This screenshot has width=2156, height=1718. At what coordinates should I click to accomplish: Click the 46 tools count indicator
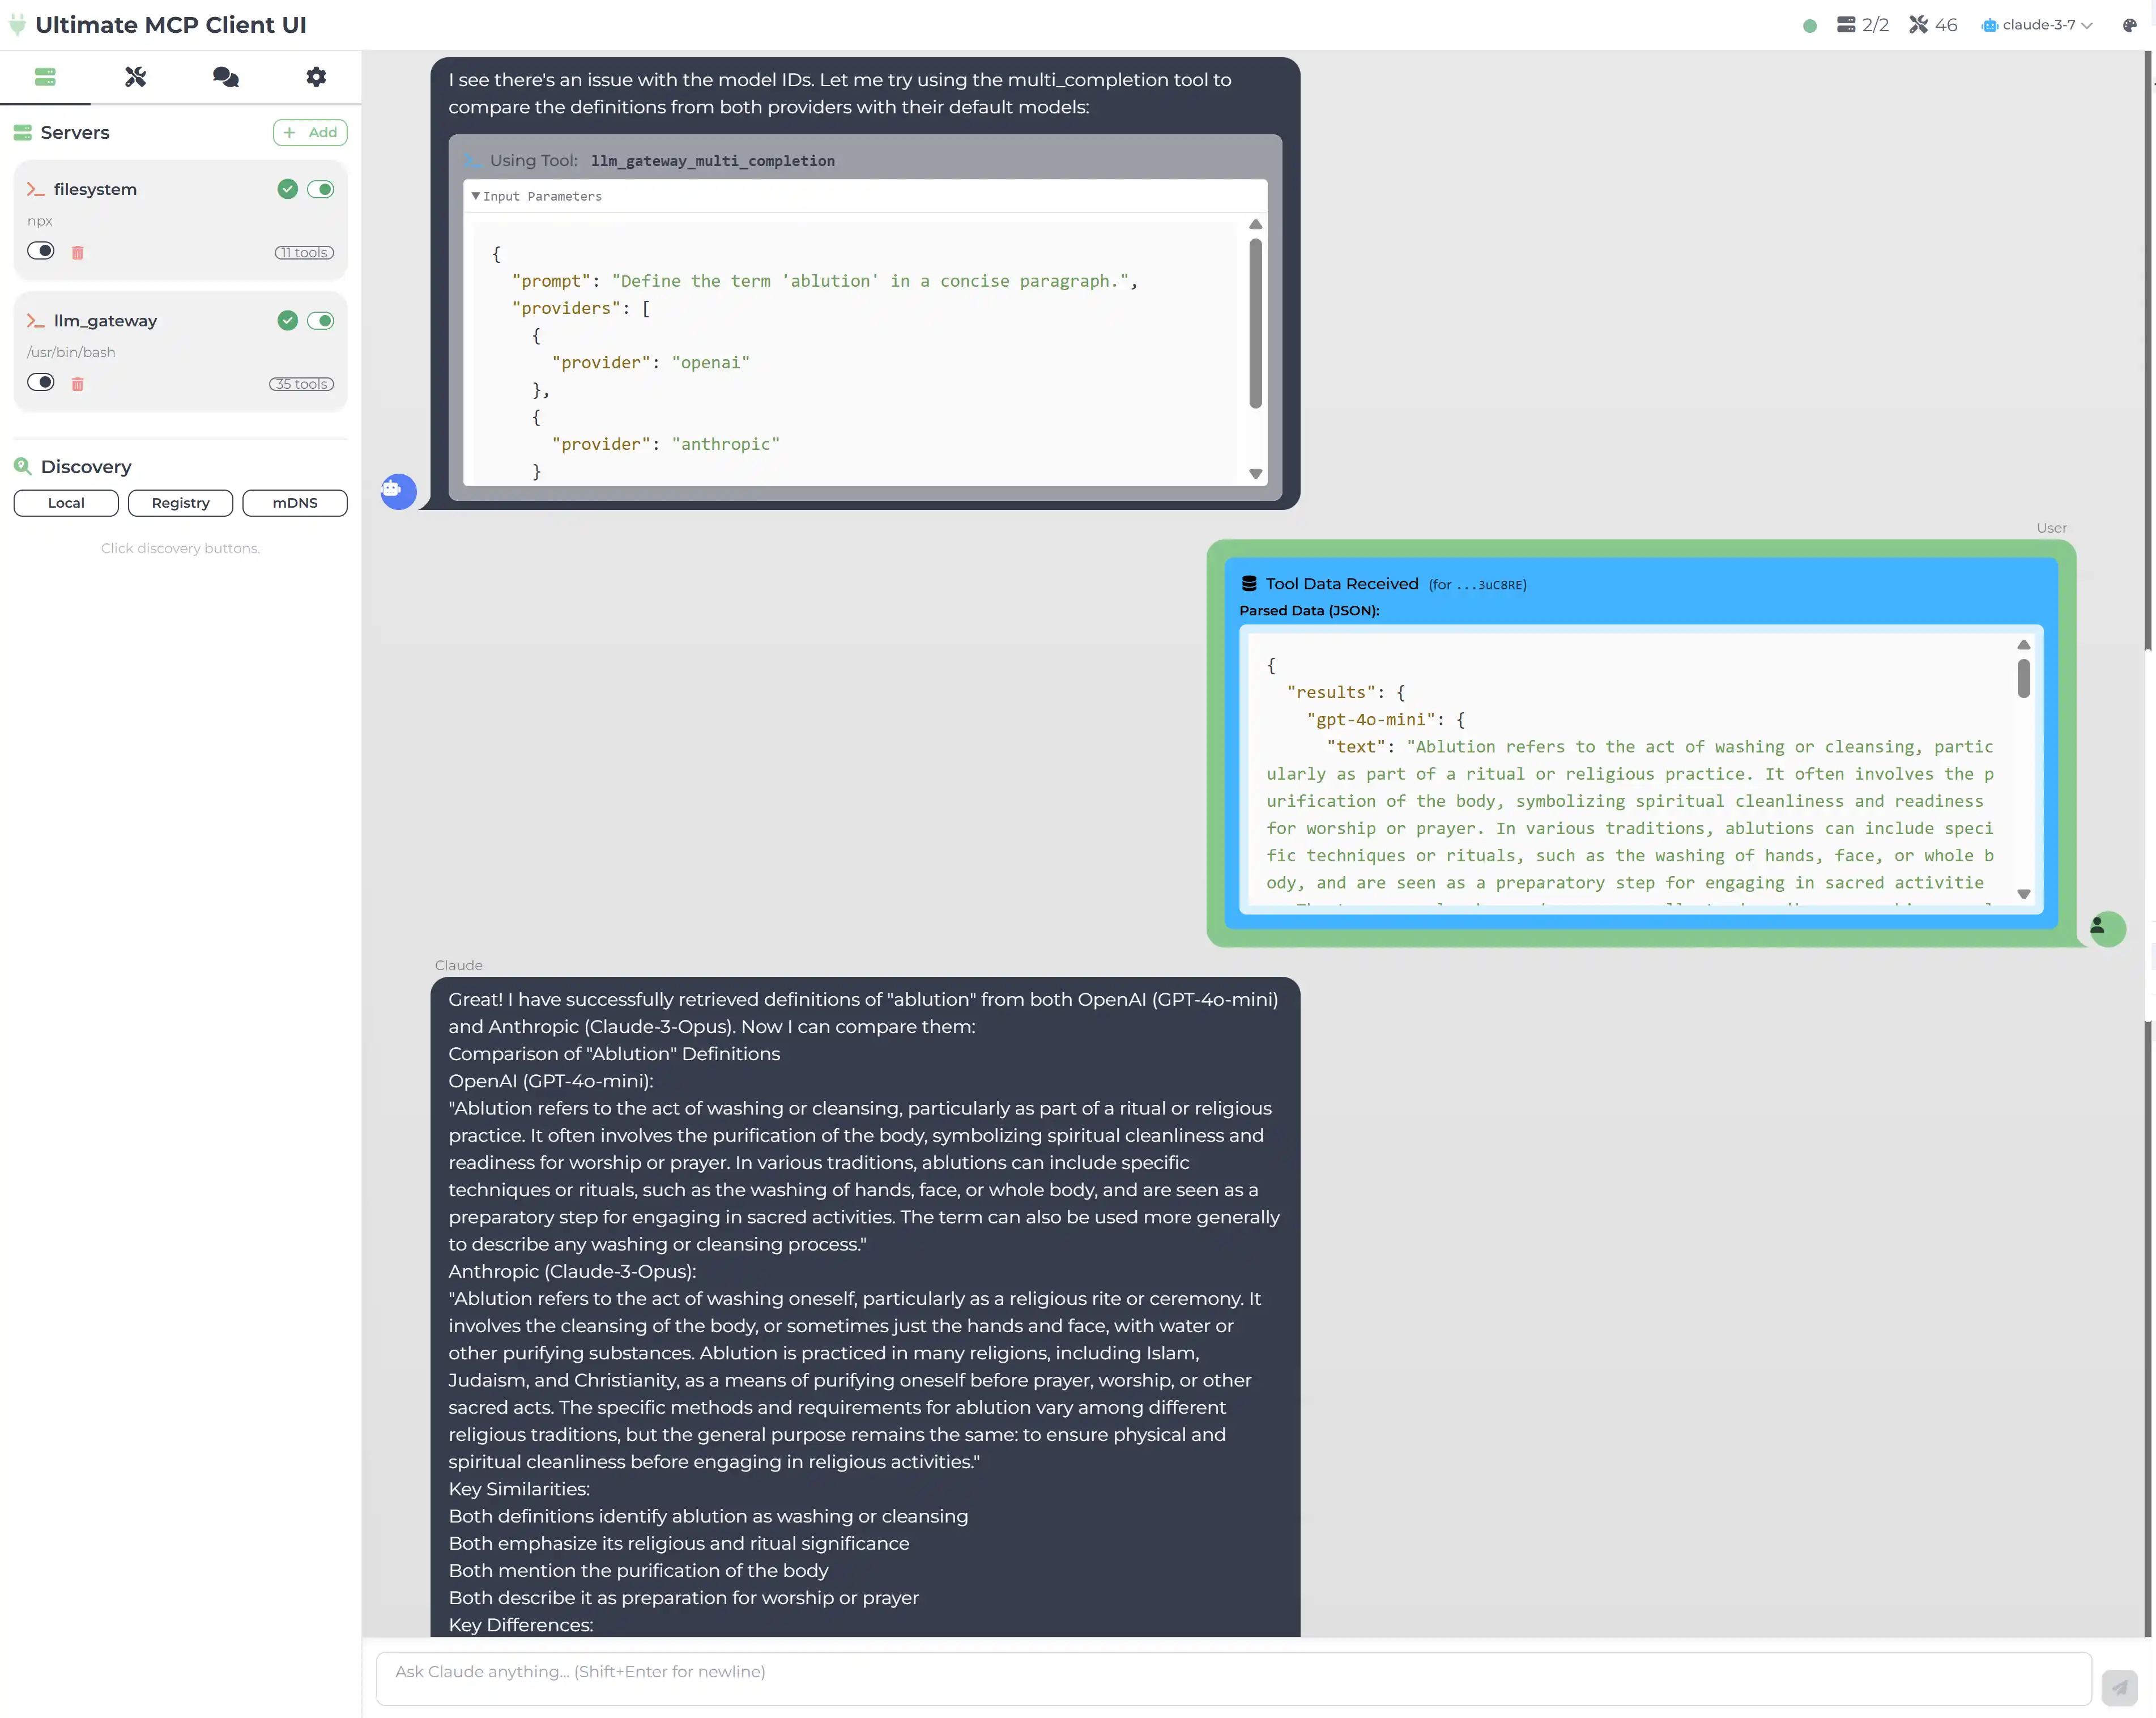(x=1933, y=25)
